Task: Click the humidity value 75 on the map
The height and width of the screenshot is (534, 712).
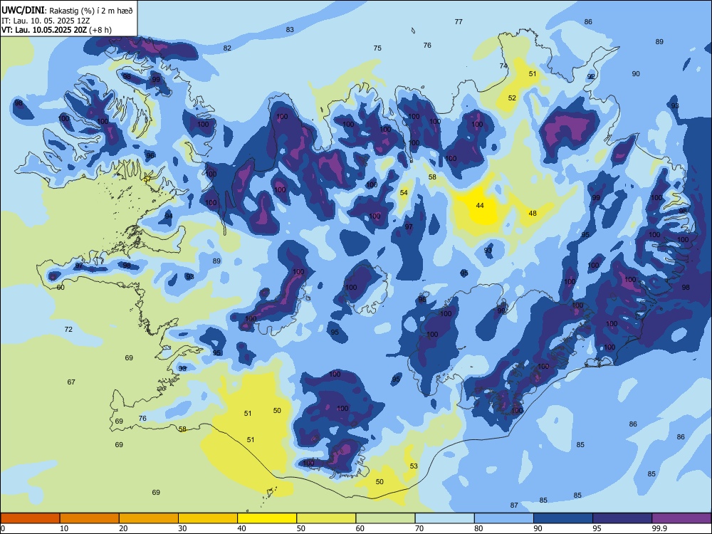Action: tap(377, 48)
